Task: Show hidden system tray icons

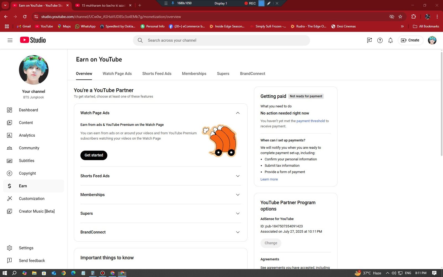Action: coord(387,273)
